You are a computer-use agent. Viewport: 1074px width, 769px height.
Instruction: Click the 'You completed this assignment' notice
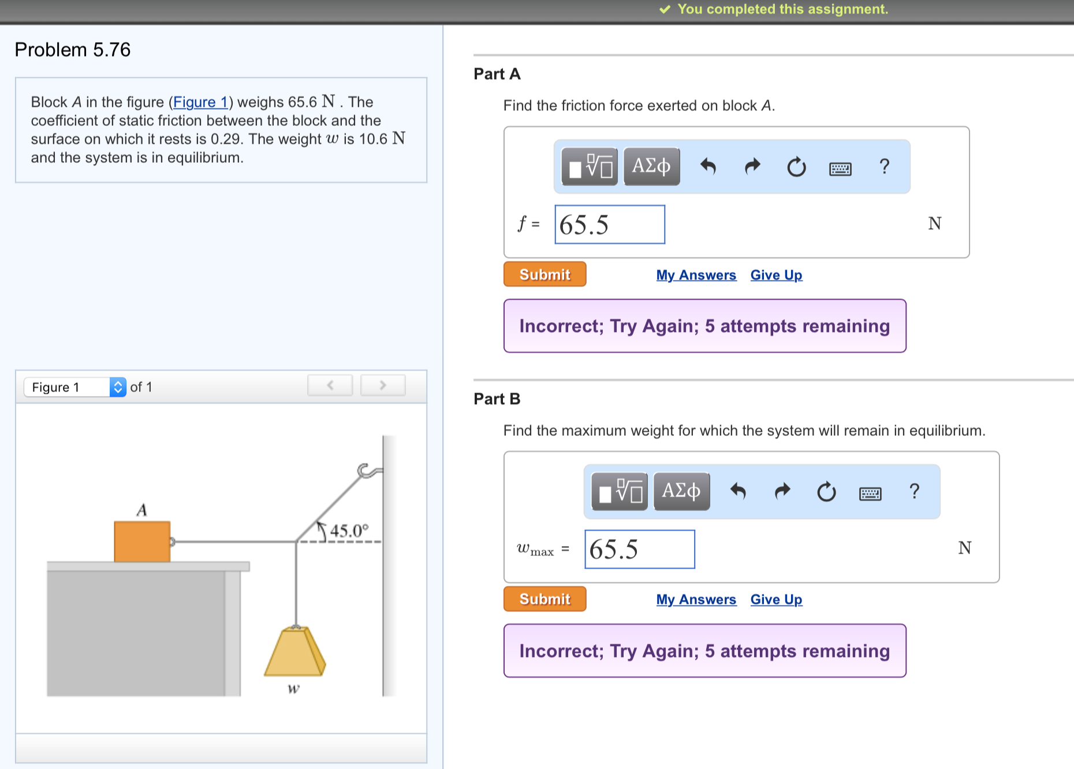(774, 9)
